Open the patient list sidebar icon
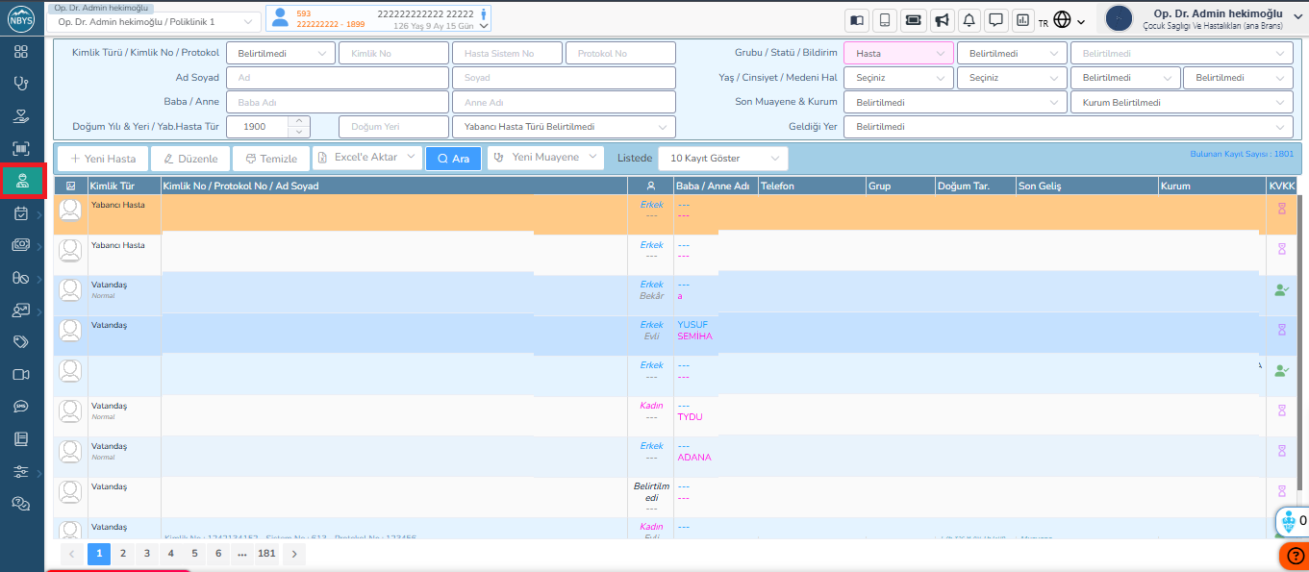Screen dimensions: 1309x572 point(21,181)
